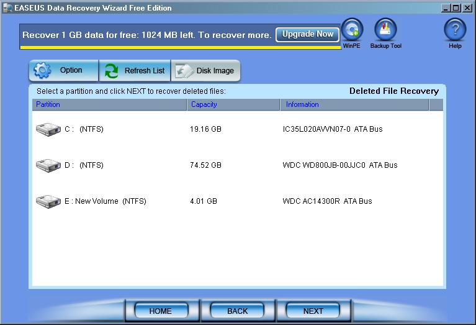Click the Upgrade Now button
Screen dimensions: 476x325
(x=308, y=34)
